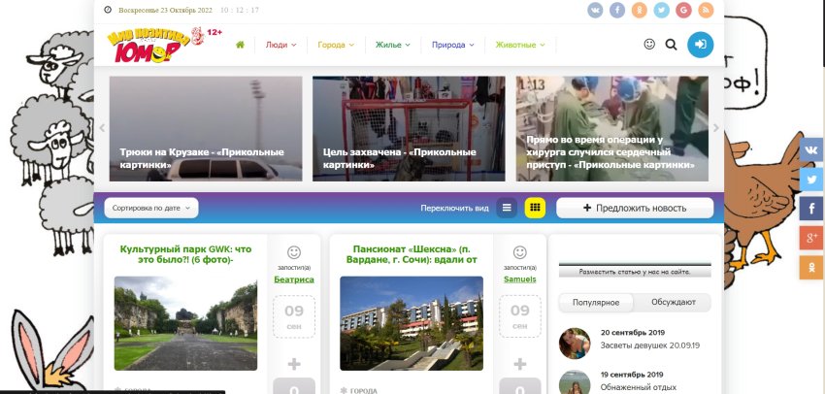Open the search magnifier icon
This screenshot has height=394, width=825.
pyautogui.click(x=671, y=45)
